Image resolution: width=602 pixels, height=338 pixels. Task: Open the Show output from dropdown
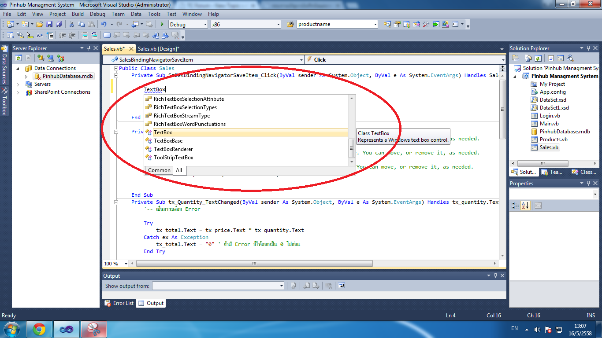coord(282,286)
